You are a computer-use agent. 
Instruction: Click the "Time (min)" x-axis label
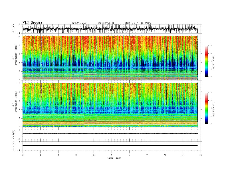[x=114, y=158]
